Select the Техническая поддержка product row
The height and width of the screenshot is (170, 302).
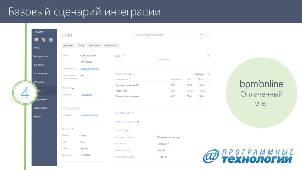tap(163, 97)
